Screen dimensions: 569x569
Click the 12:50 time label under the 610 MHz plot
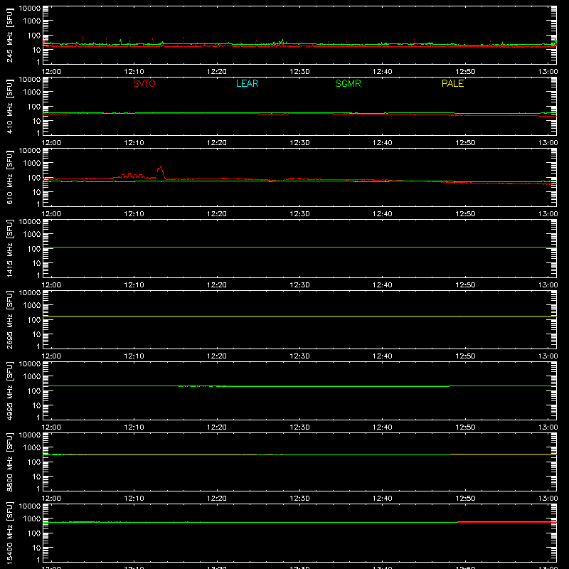click(x=465, y=214)
